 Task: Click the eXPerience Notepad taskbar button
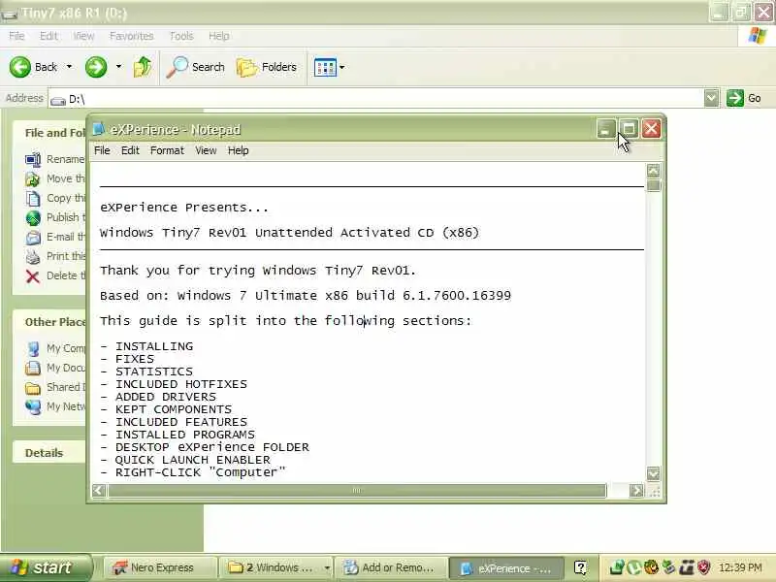point(506,567)
